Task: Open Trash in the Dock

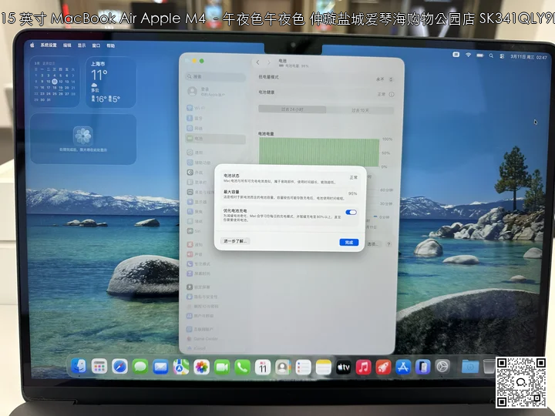Action: coord(489,366)
